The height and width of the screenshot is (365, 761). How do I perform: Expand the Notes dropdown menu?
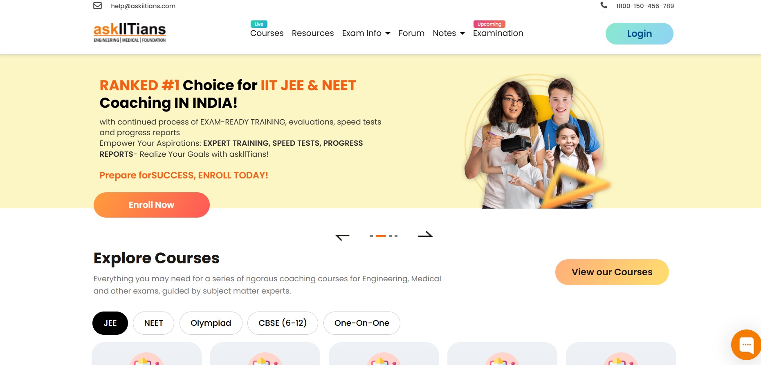click(x=449, y=33)
